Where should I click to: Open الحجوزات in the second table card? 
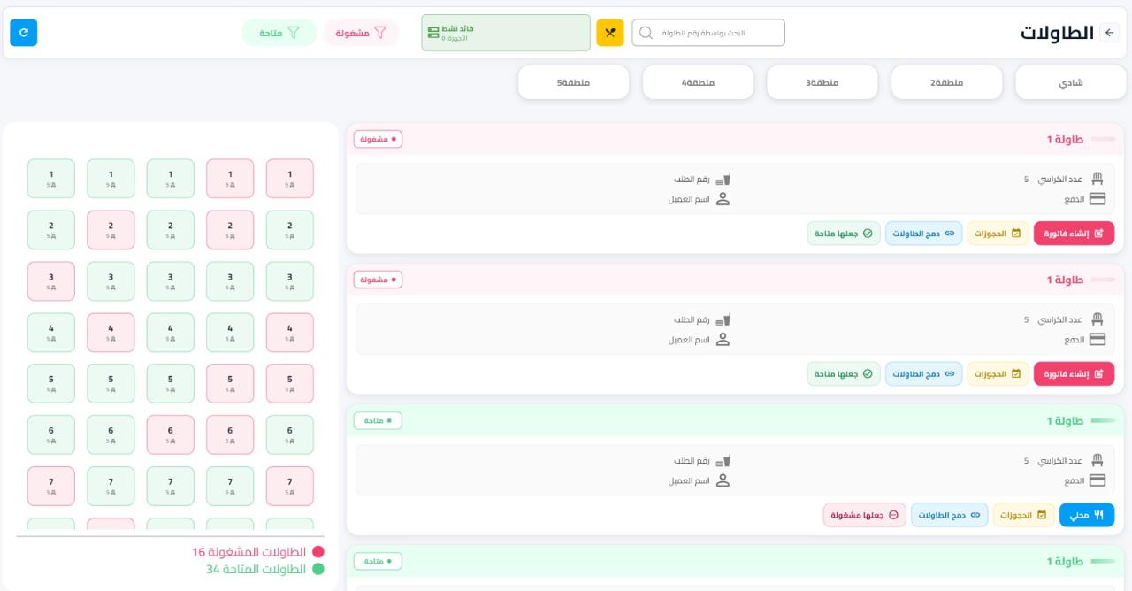click(998, 374)
